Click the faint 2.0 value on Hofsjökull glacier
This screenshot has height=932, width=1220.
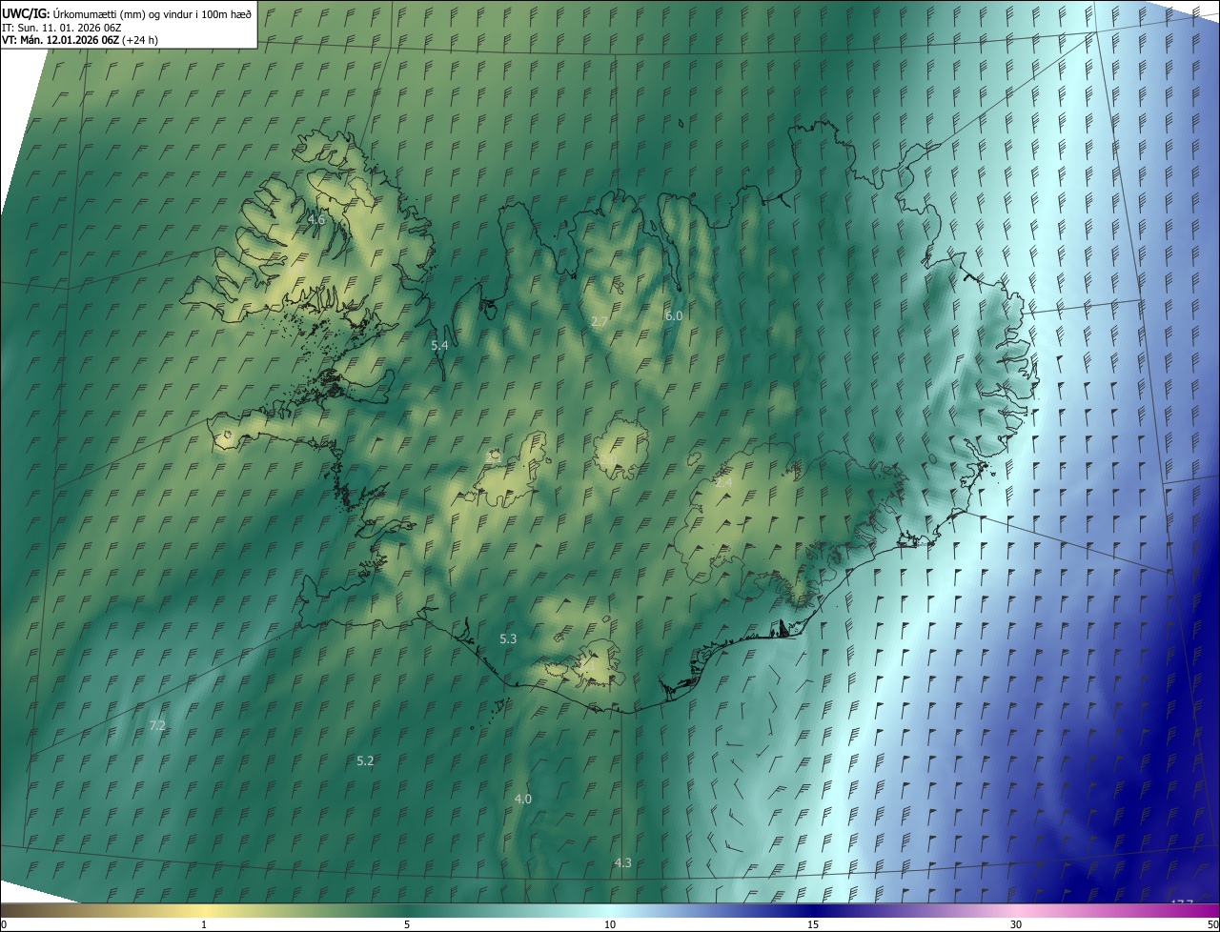point(608,459)
